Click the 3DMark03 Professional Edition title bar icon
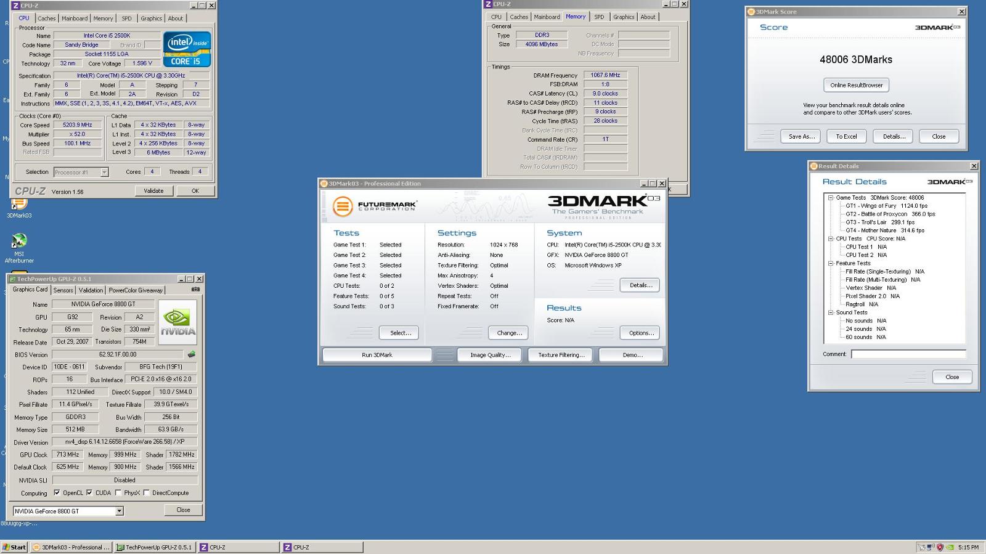986x554 pixels. pos(324,184)
